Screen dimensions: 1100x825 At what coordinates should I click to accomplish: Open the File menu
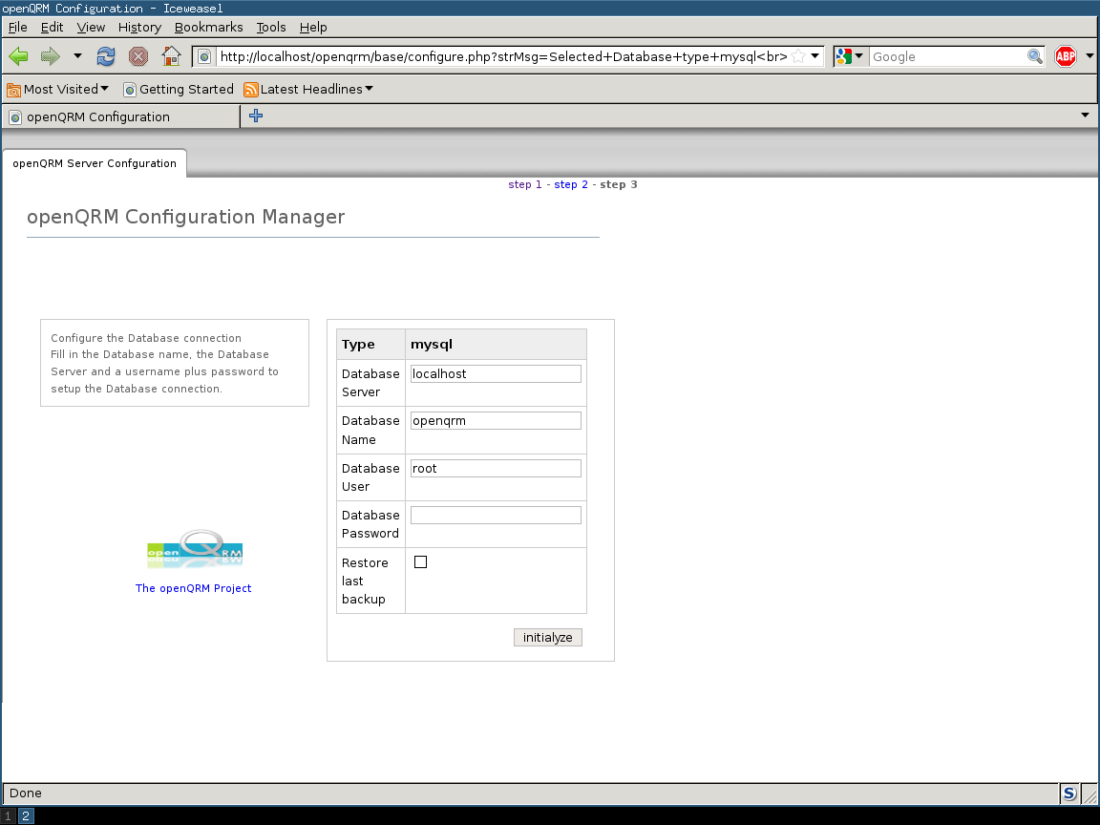coord(17,28)
